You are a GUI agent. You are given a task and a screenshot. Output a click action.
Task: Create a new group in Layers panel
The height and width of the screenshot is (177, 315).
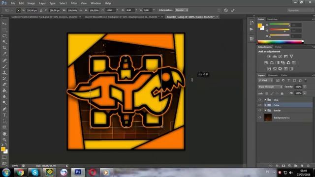coord(296,166)
